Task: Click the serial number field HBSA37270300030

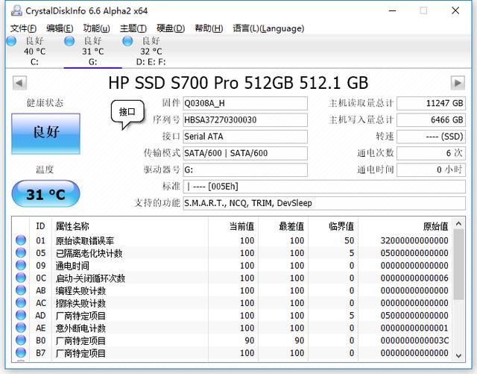Action: coord(245,120)
